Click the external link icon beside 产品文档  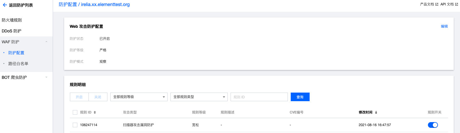437,4
